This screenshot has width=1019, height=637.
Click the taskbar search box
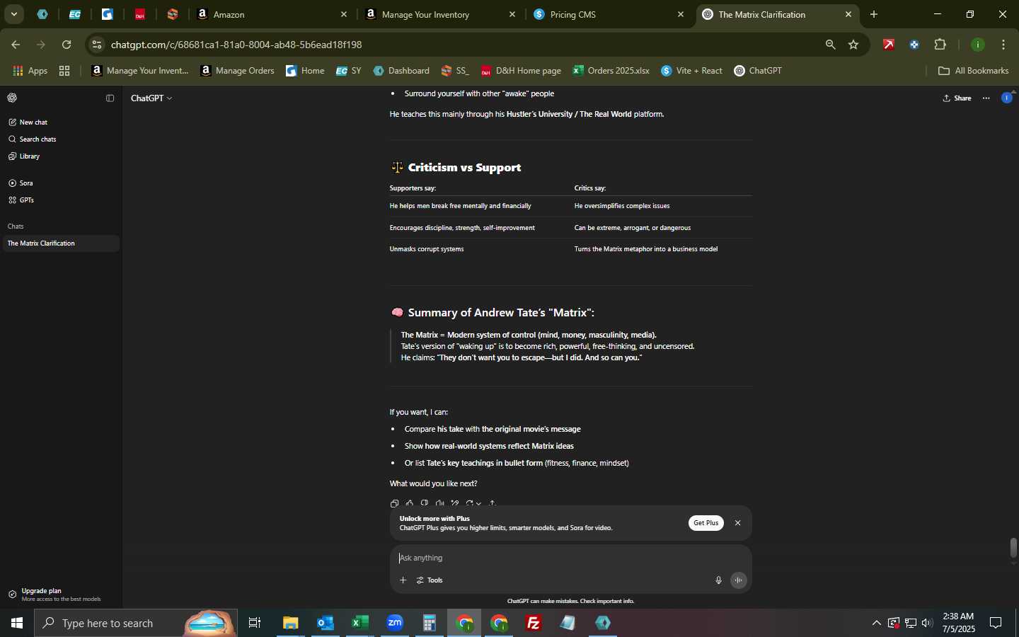click(x=136, y=623)
